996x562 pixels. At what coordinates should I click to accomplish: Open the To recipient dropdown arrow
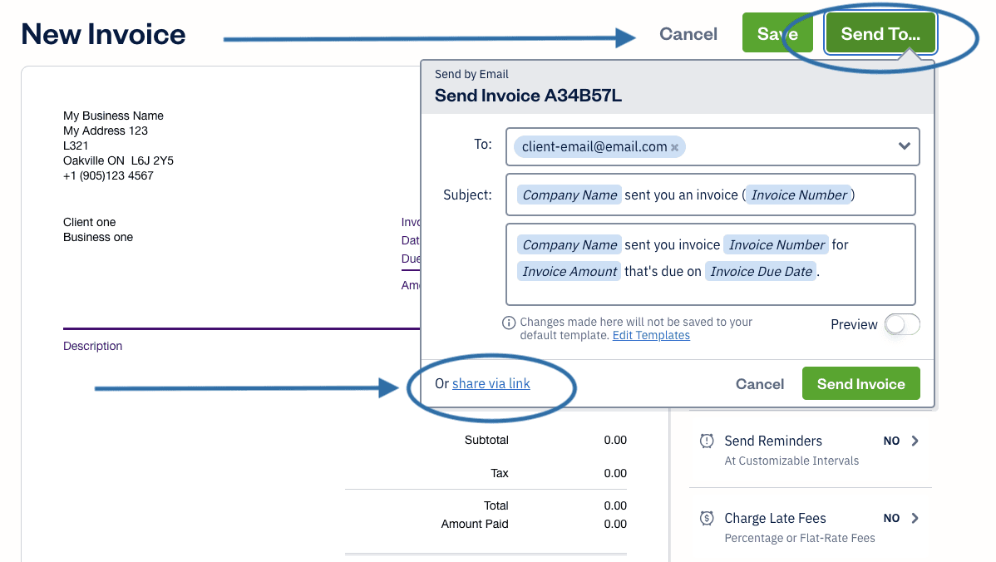905,146
